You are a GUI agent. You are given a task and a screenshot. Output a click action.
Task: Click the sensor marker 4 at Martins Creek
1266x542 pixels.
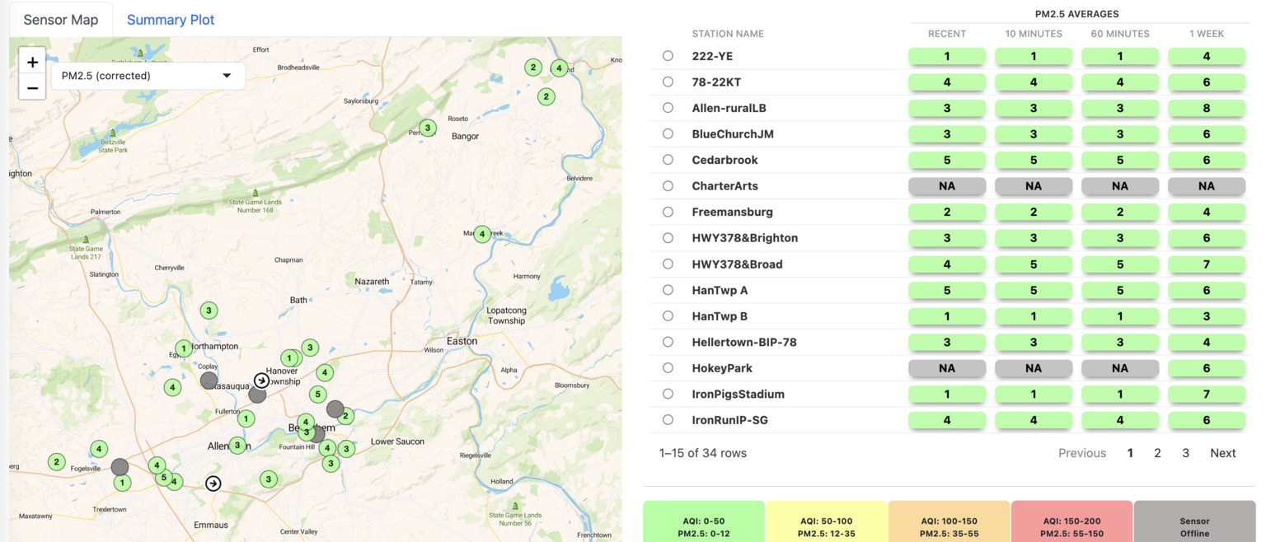482,234
